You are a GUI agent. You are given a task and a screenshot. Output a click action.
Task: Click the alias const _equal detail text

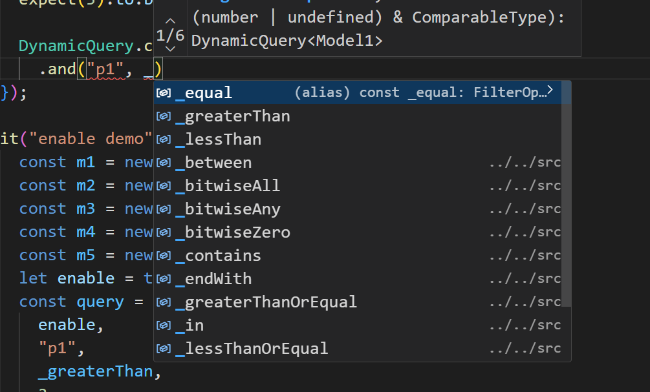(420, 92)
